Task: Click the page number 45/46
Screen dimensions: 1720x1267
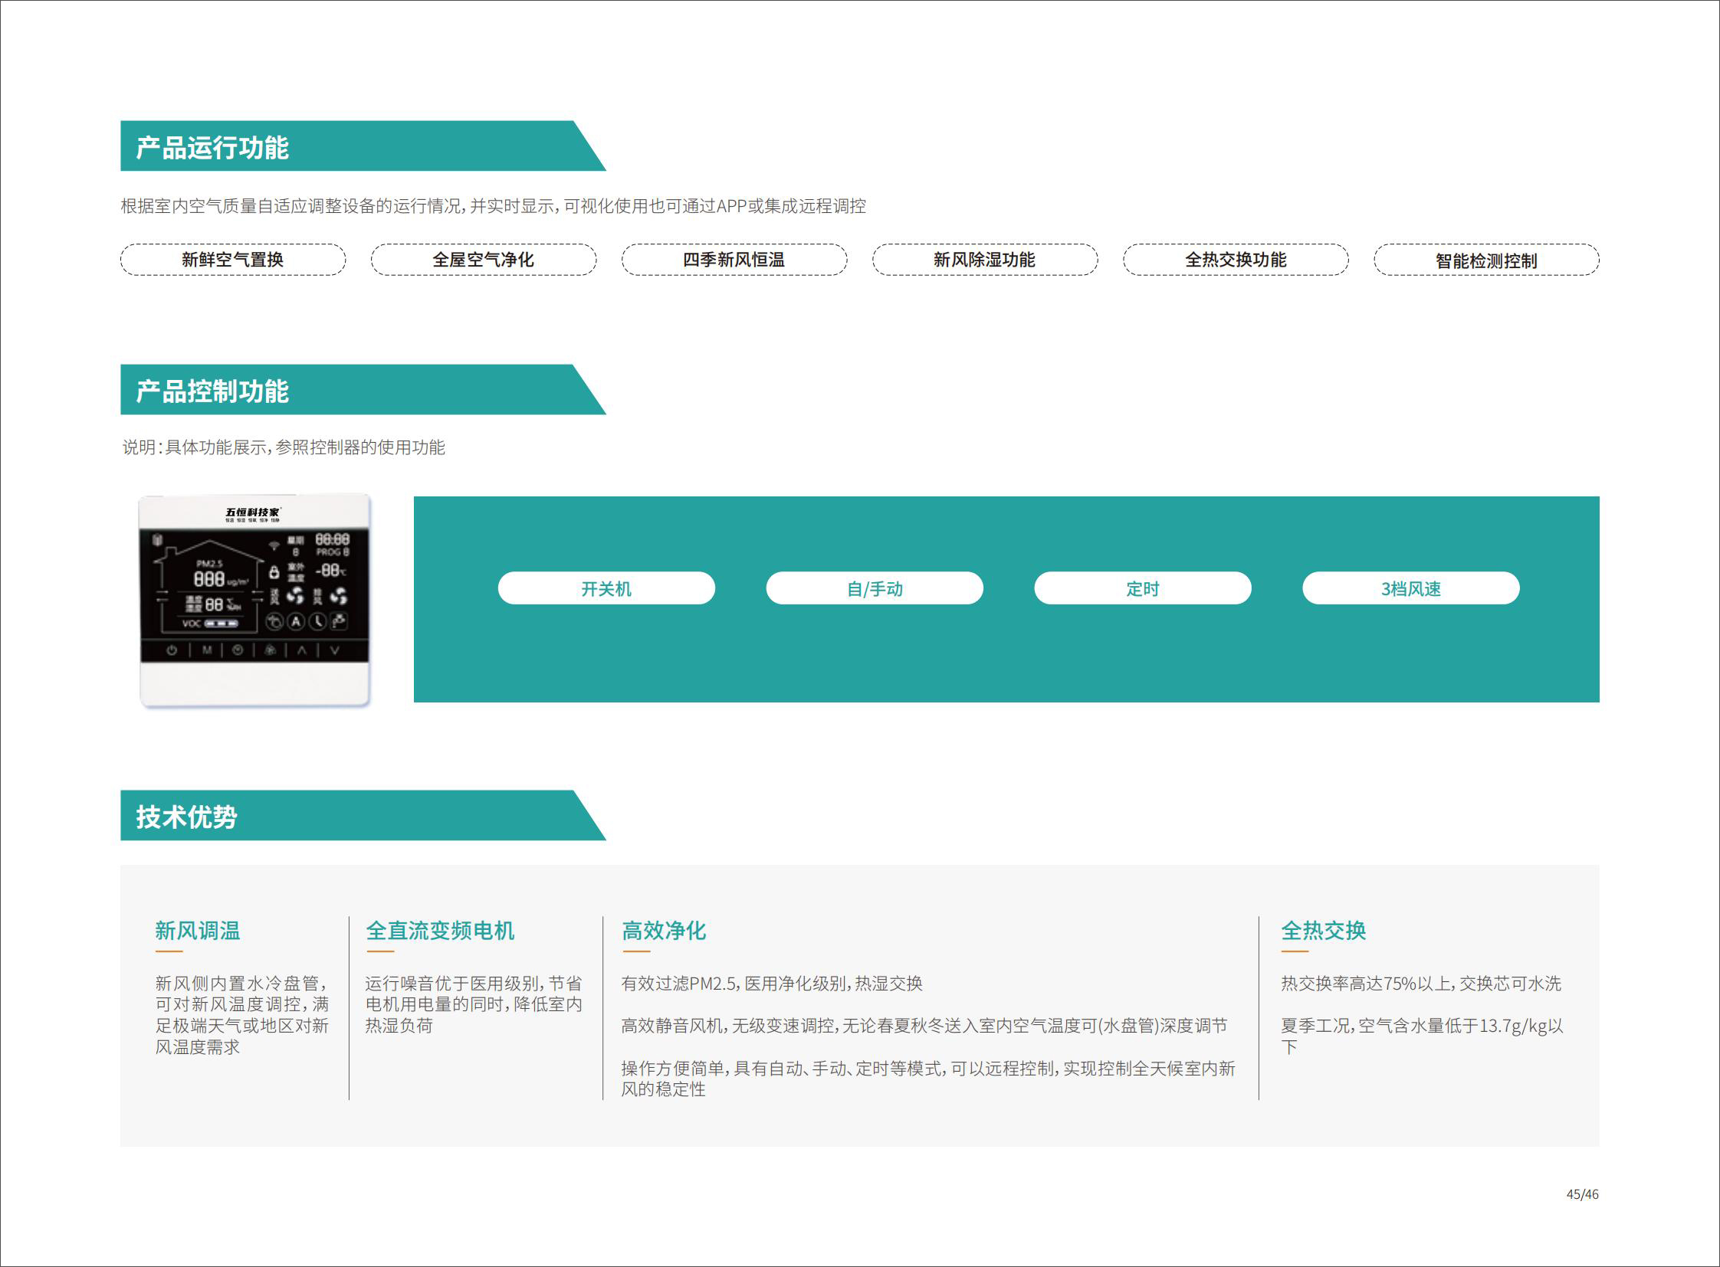Action: [1583, 1194]
